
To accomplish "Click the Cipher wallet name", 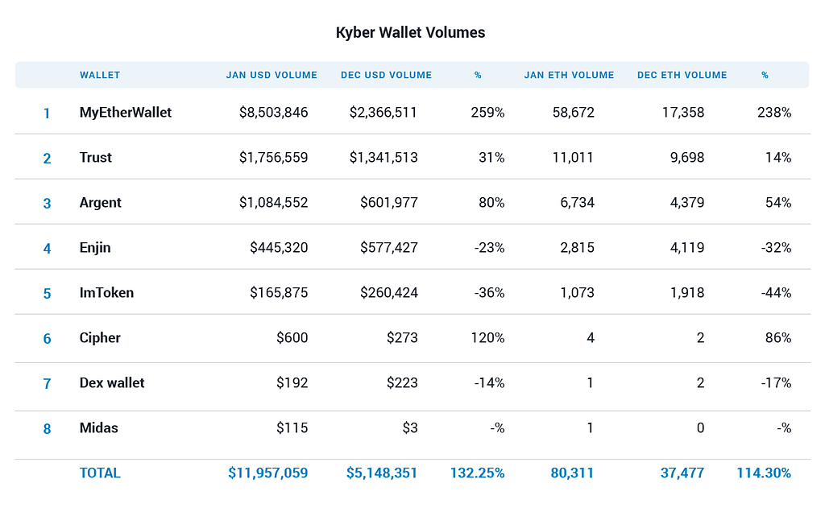I will click(x=100, y=338).
